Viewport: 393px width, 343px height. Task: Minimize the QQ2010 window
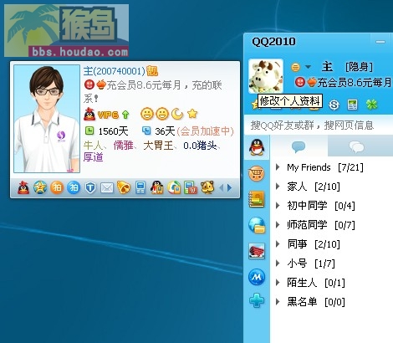tap(380, 42)
